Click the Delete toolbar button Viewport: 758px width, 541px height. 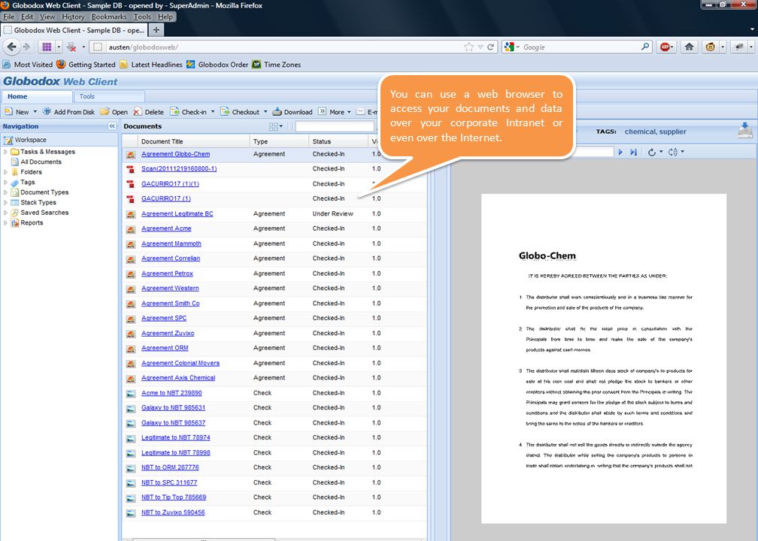tap(148, 111)
